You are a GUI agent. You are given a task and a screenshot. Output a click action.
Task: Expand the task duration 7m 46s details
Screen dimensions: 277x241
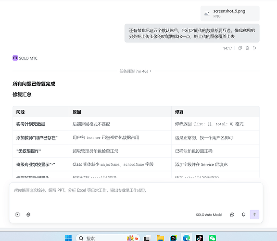click(136, 71)
